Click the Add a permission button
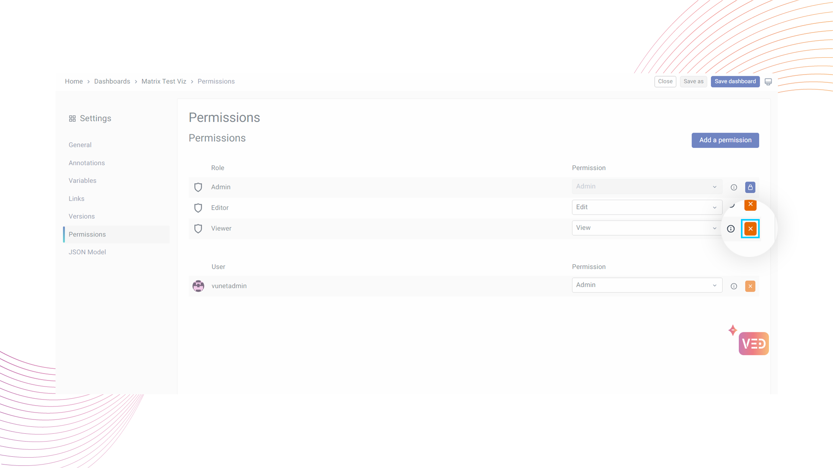 click(x=725, y=140)
